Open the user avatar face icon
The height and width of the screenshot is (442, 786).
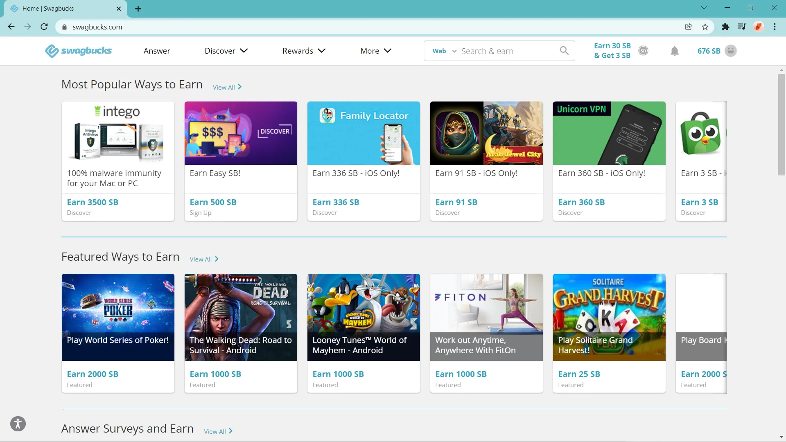coord(731,51)
